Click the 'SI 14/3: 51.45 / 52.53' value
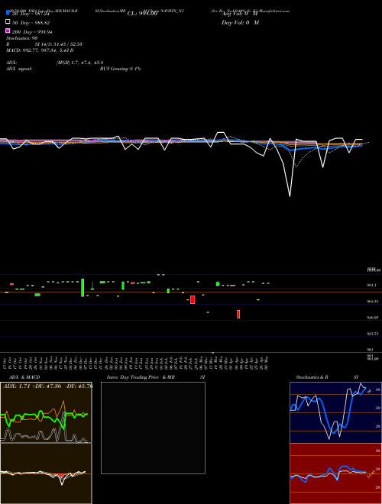 click(x=58, y=44)
